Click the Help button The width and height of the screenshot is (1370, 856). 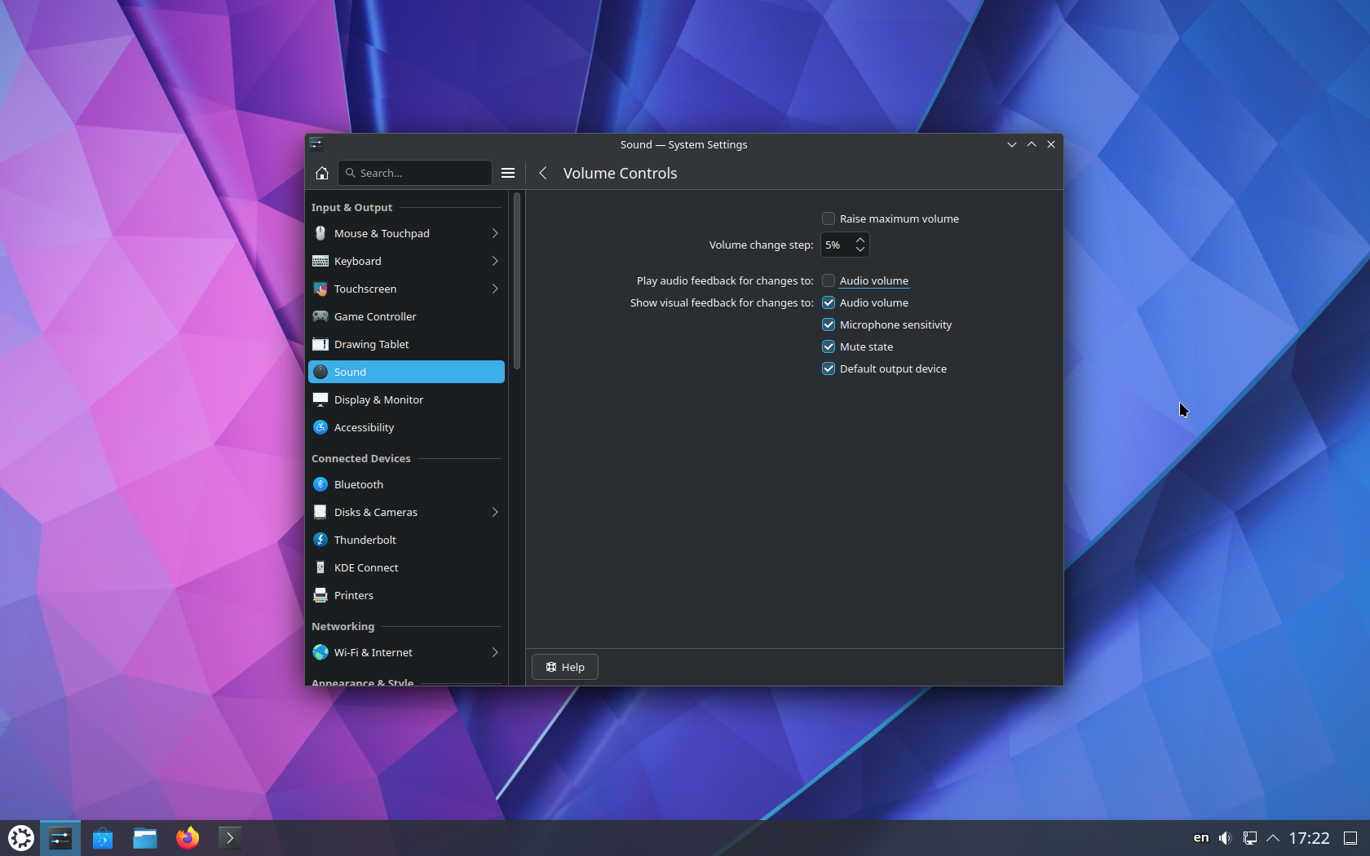click(565, 667)
